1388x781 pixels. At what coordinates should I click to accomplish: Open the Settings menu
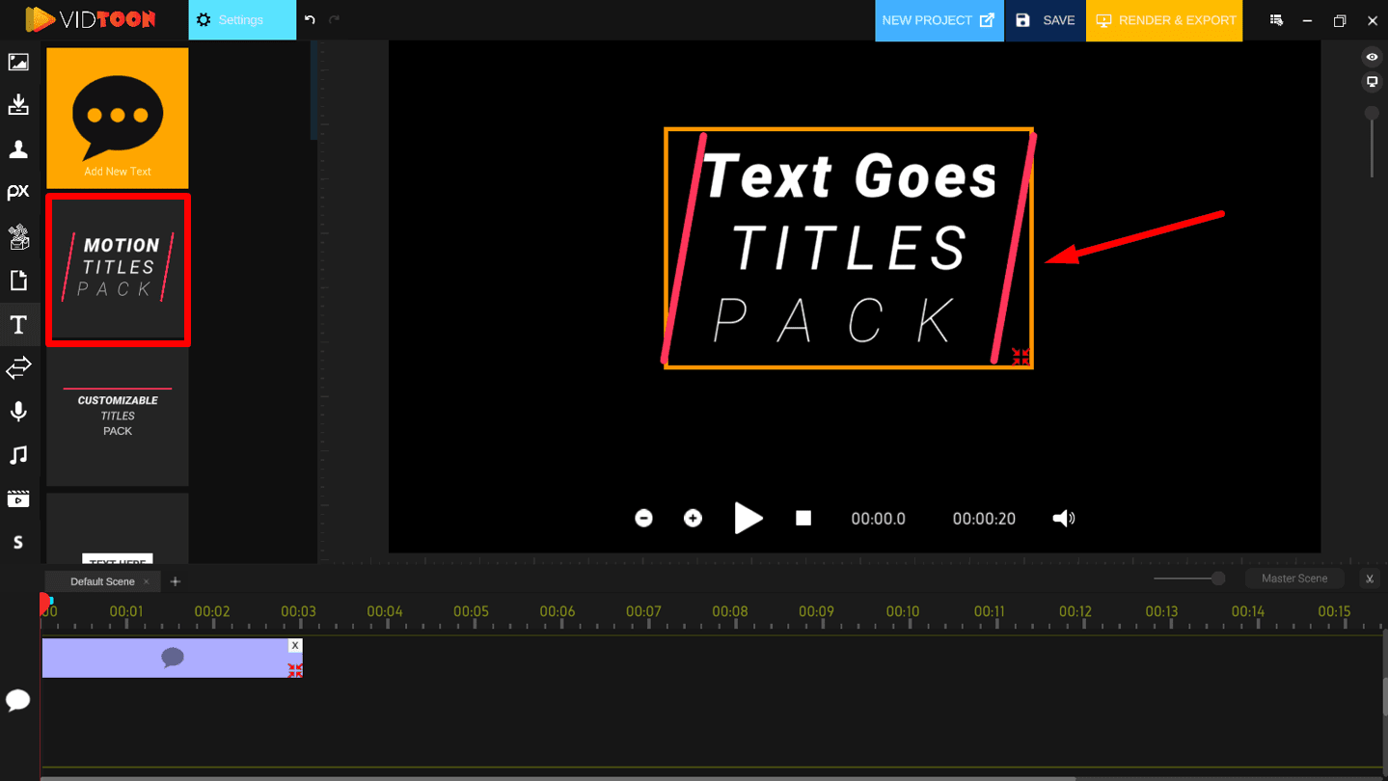pyautogui.click(x=241, y=20)
